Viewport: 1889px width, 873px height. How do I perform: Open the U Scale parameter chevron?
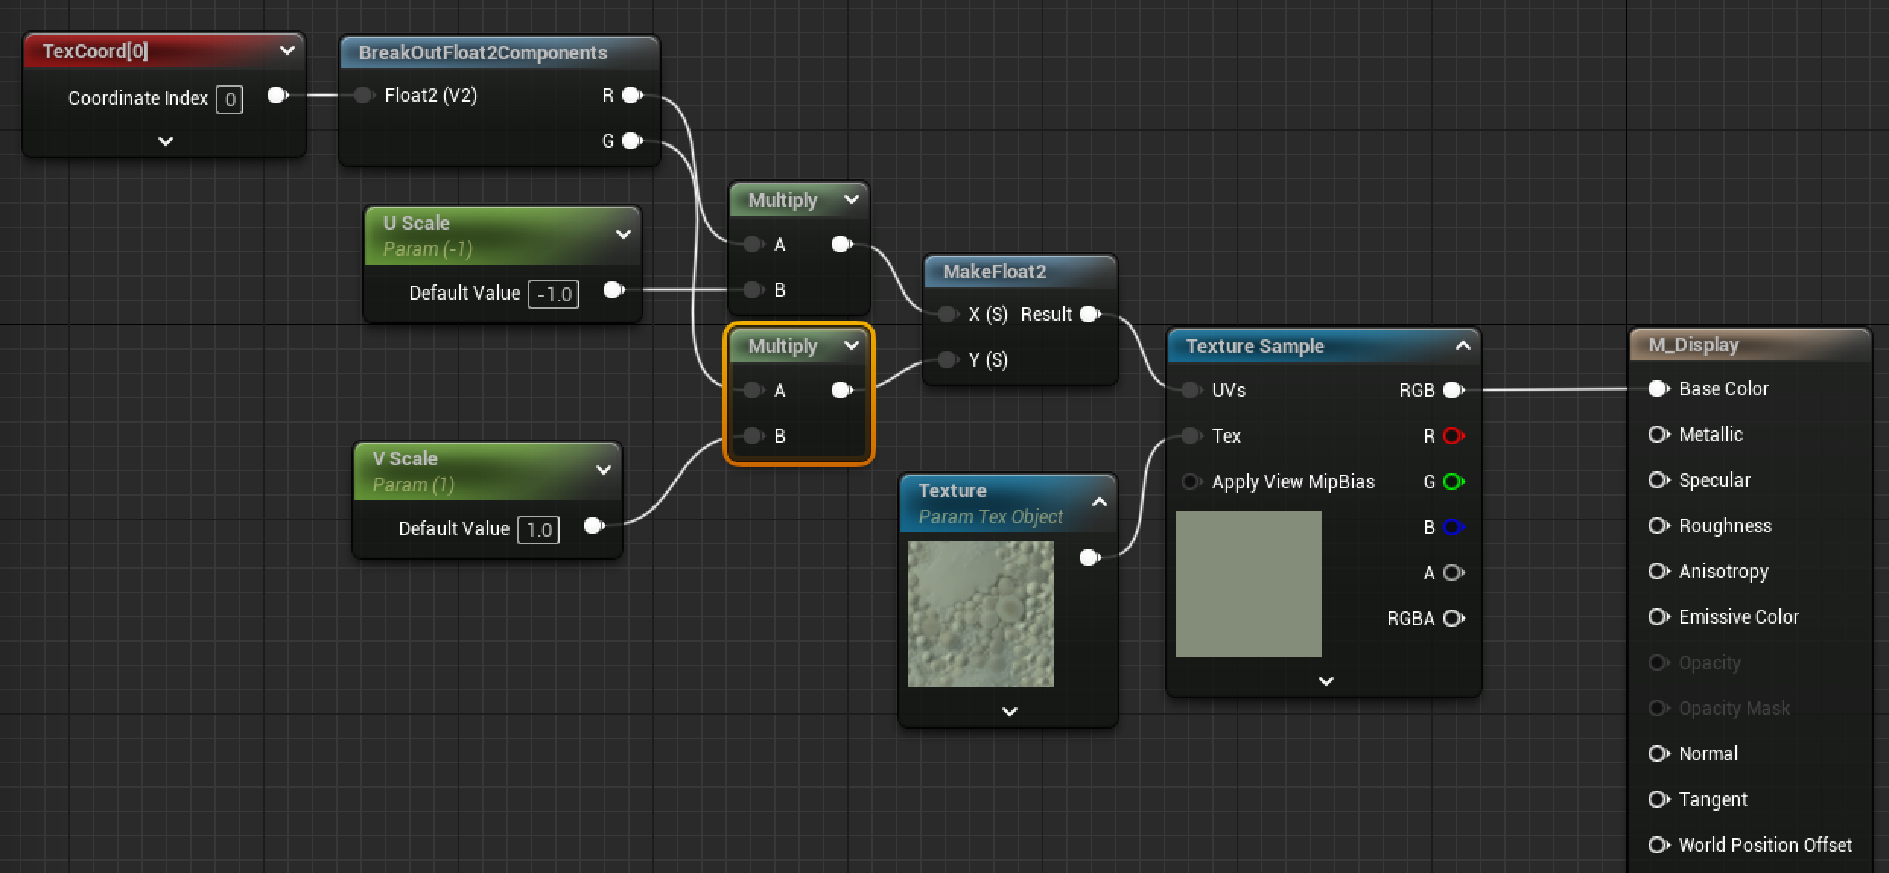coord(624,234)
